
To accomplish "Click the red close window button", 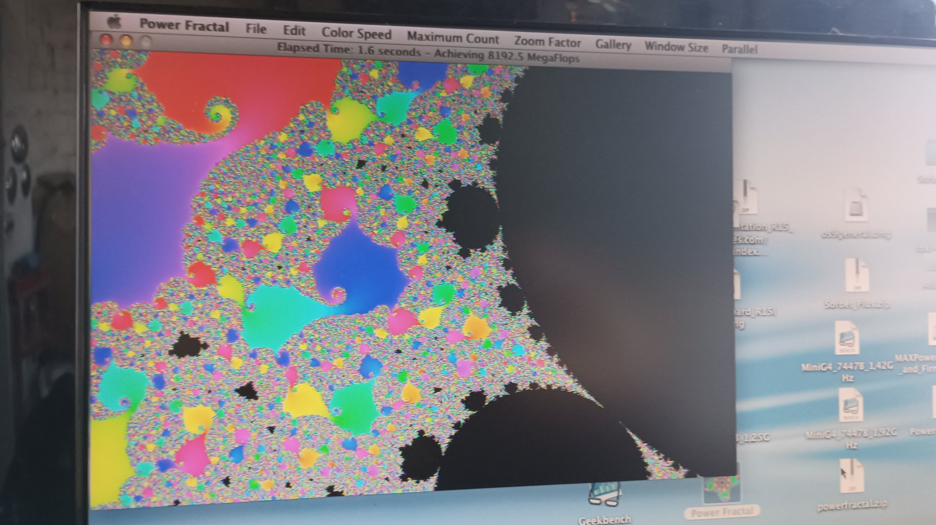I will pyautogui.click(x=106, y=40).
